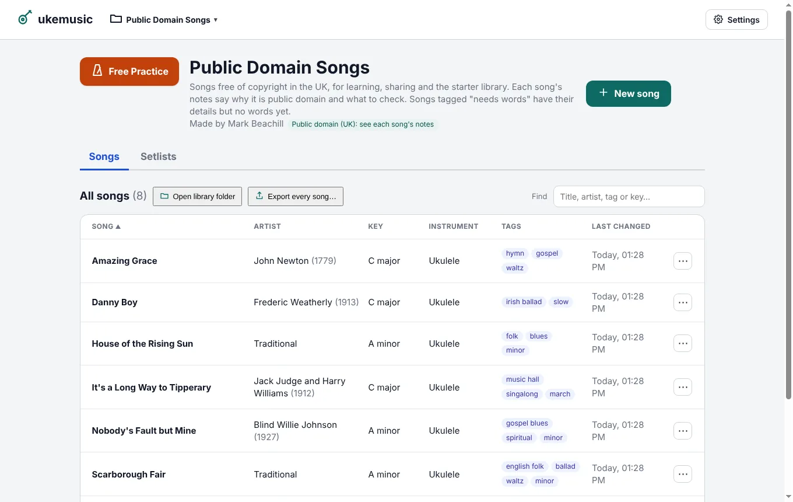This screenshot has width=793, height=502.
Task: Click the english folk tag
Action: coord(525,466)
